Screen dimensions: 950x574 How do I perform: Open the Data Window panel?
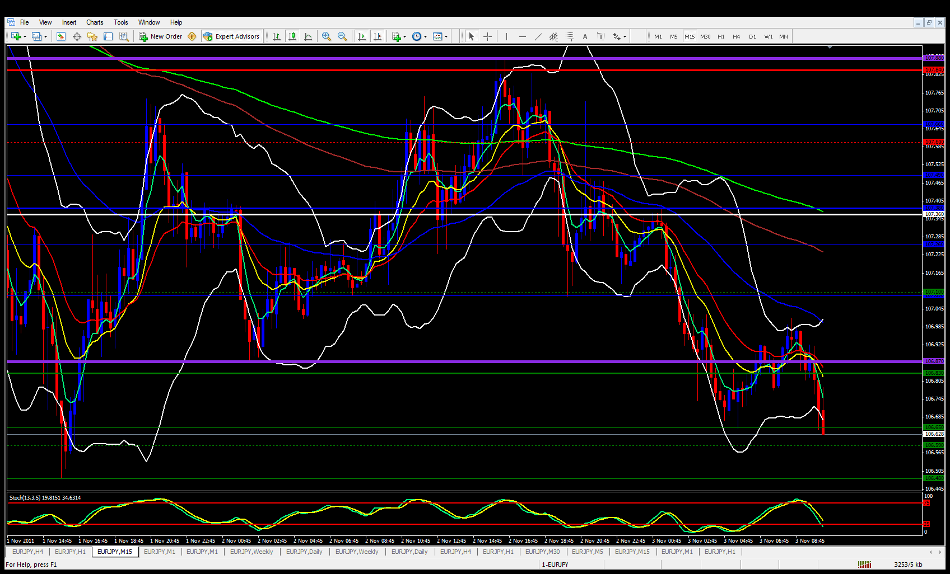(77, 36)
